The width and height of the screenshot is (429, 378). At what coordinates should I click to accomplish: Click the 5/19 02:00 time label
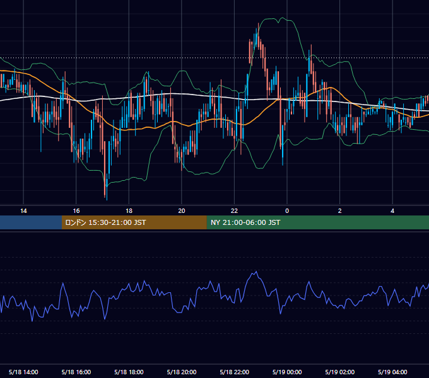point(340,372)
